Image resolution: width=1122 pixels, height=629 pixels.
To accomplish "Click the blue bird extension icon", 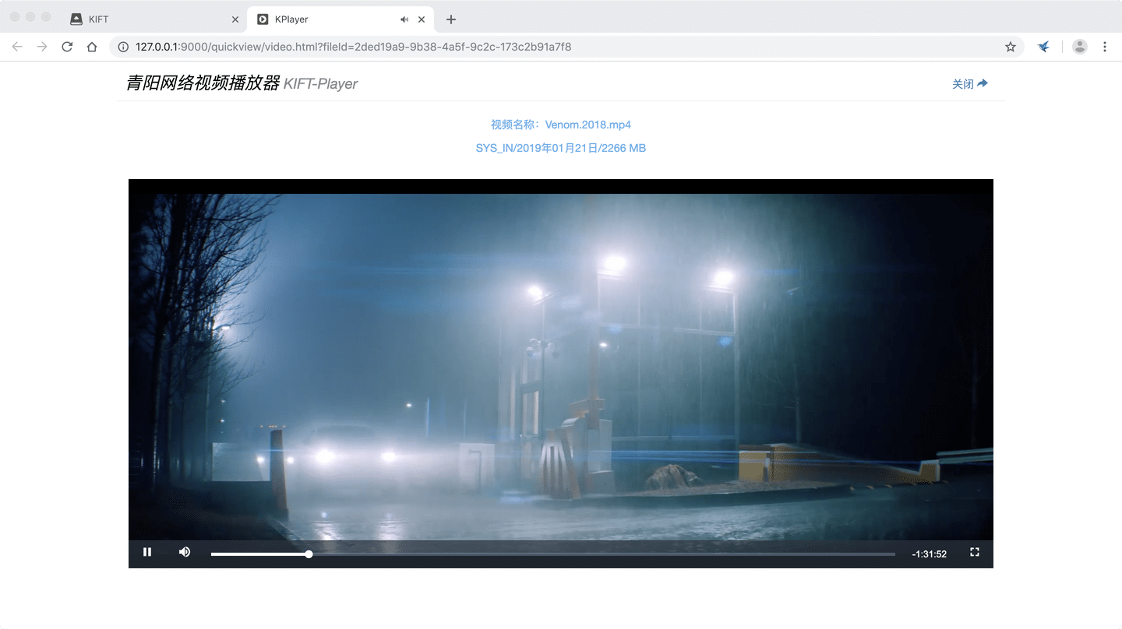I will click(x=1043, y=47).
